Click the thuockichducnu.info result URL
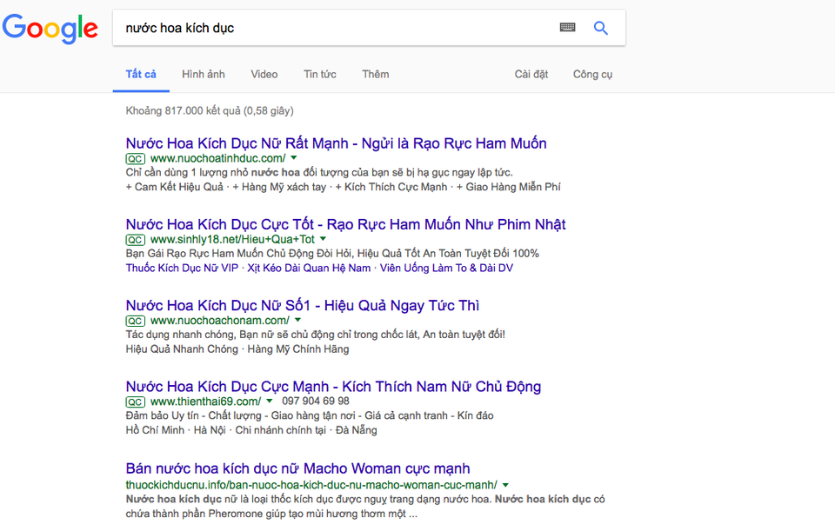This screenshot has height=531, width=835. point(311,485)
